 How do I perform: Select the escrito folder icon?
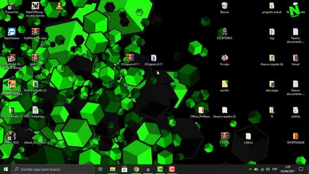225,84
